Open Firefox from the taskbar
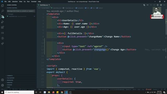The width and height of the screenshot is (167, 94). click(x=53, y=92)
